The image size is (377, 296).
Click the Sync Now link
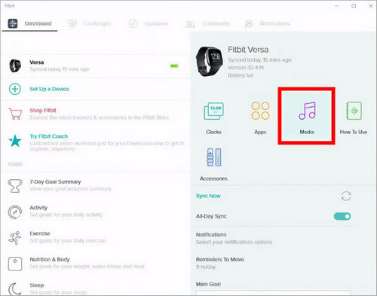[x=208, y=196]
